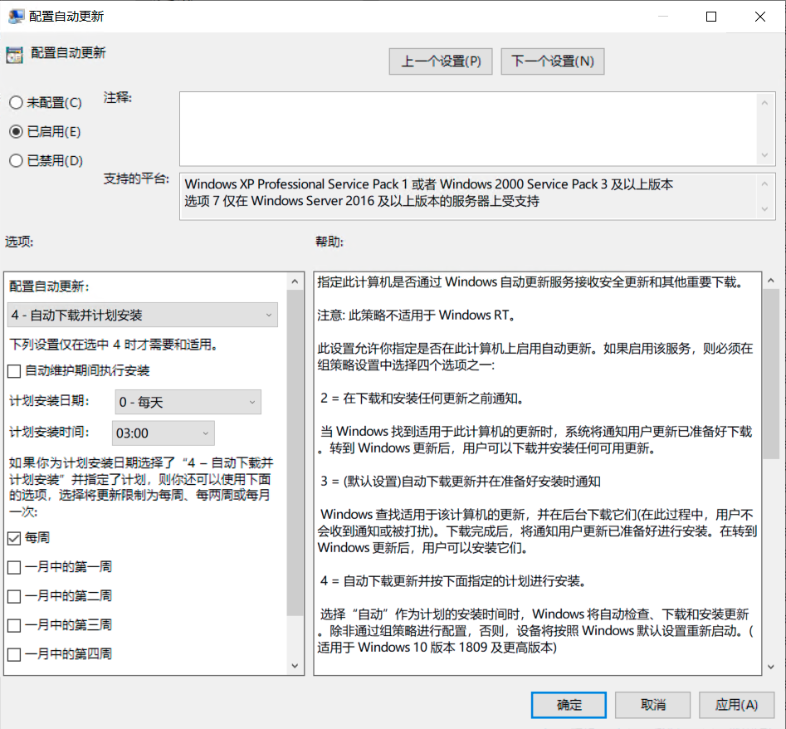Screen dimensions: 786x729
Task: Select the 已启用 radio button
Action: pyautogui.click(x=16, y=132)
